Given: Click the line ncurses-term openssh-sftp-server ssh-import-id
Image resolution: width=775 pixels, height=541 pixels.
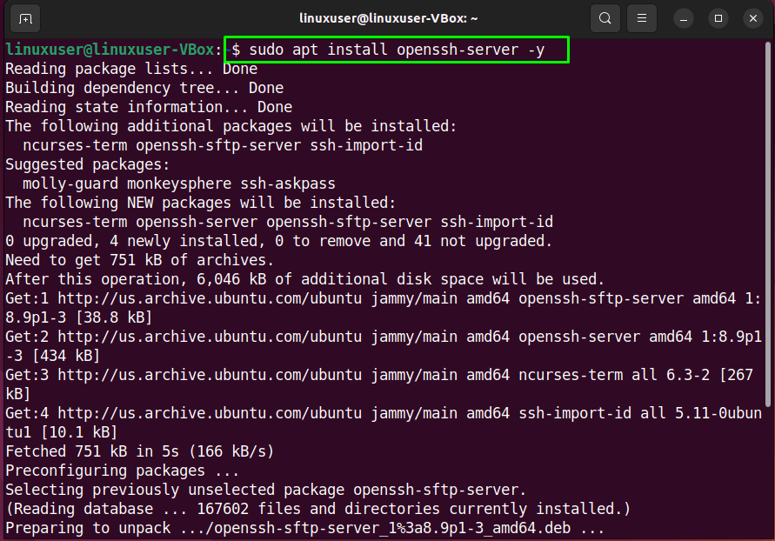Looking at the screenshot, I should tap(223, 145).
